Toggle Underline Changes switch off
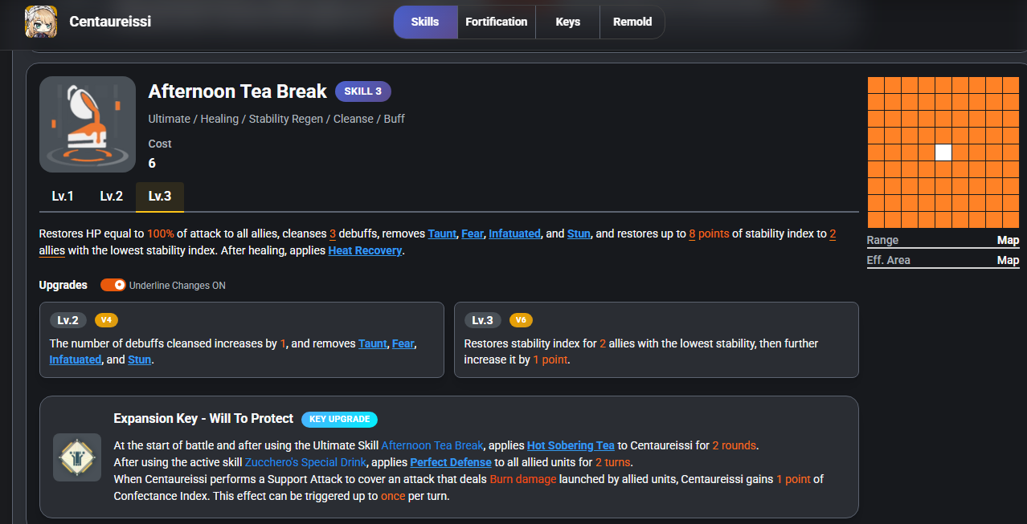 (x=113, y=285)
